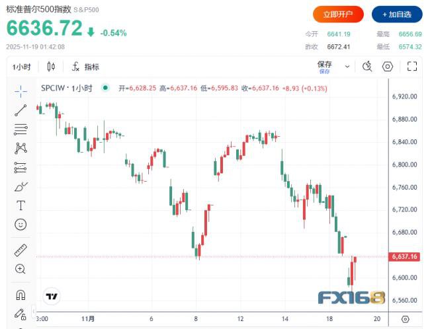Enter fullscreen chart mode
The height and width of the screenshot is (329, 430).
412,66
